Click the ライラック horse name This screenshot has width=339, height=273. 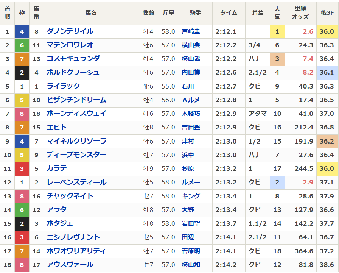pos(63,86)
